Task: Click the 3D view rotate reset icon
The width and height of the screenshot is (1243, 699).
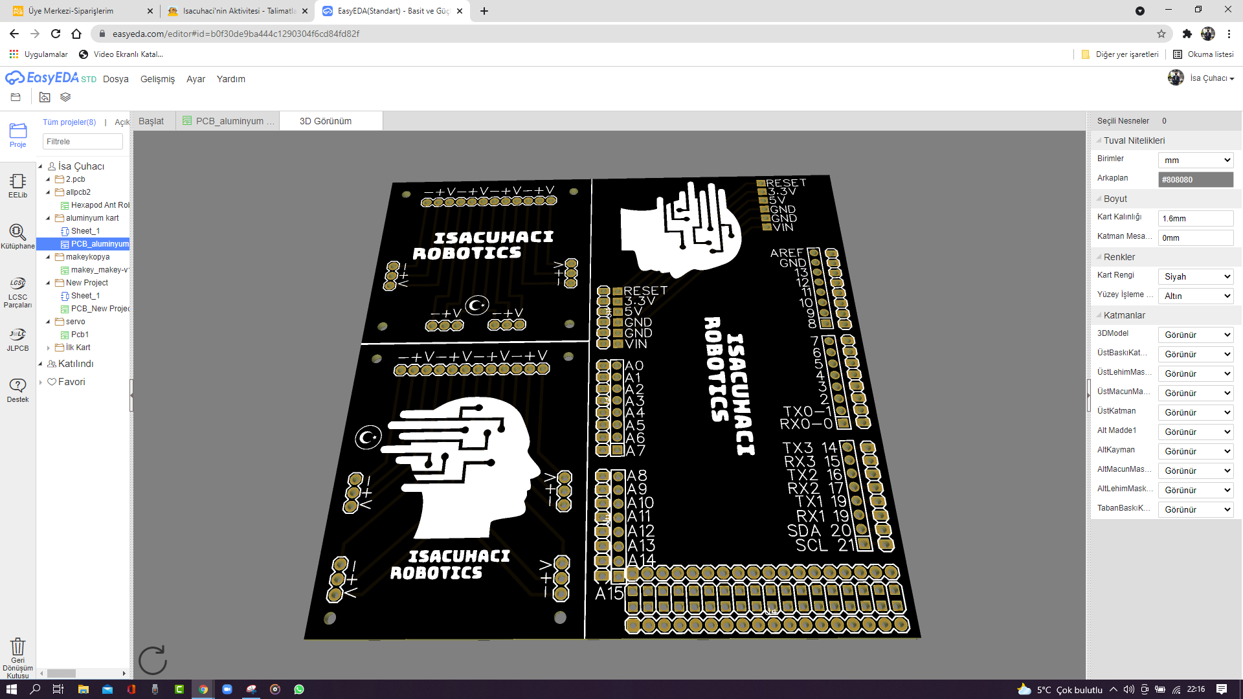Action: [x=153, y=660]
